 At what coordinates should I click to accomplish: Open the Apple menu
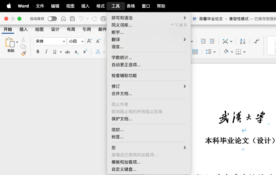coord(9,6)
